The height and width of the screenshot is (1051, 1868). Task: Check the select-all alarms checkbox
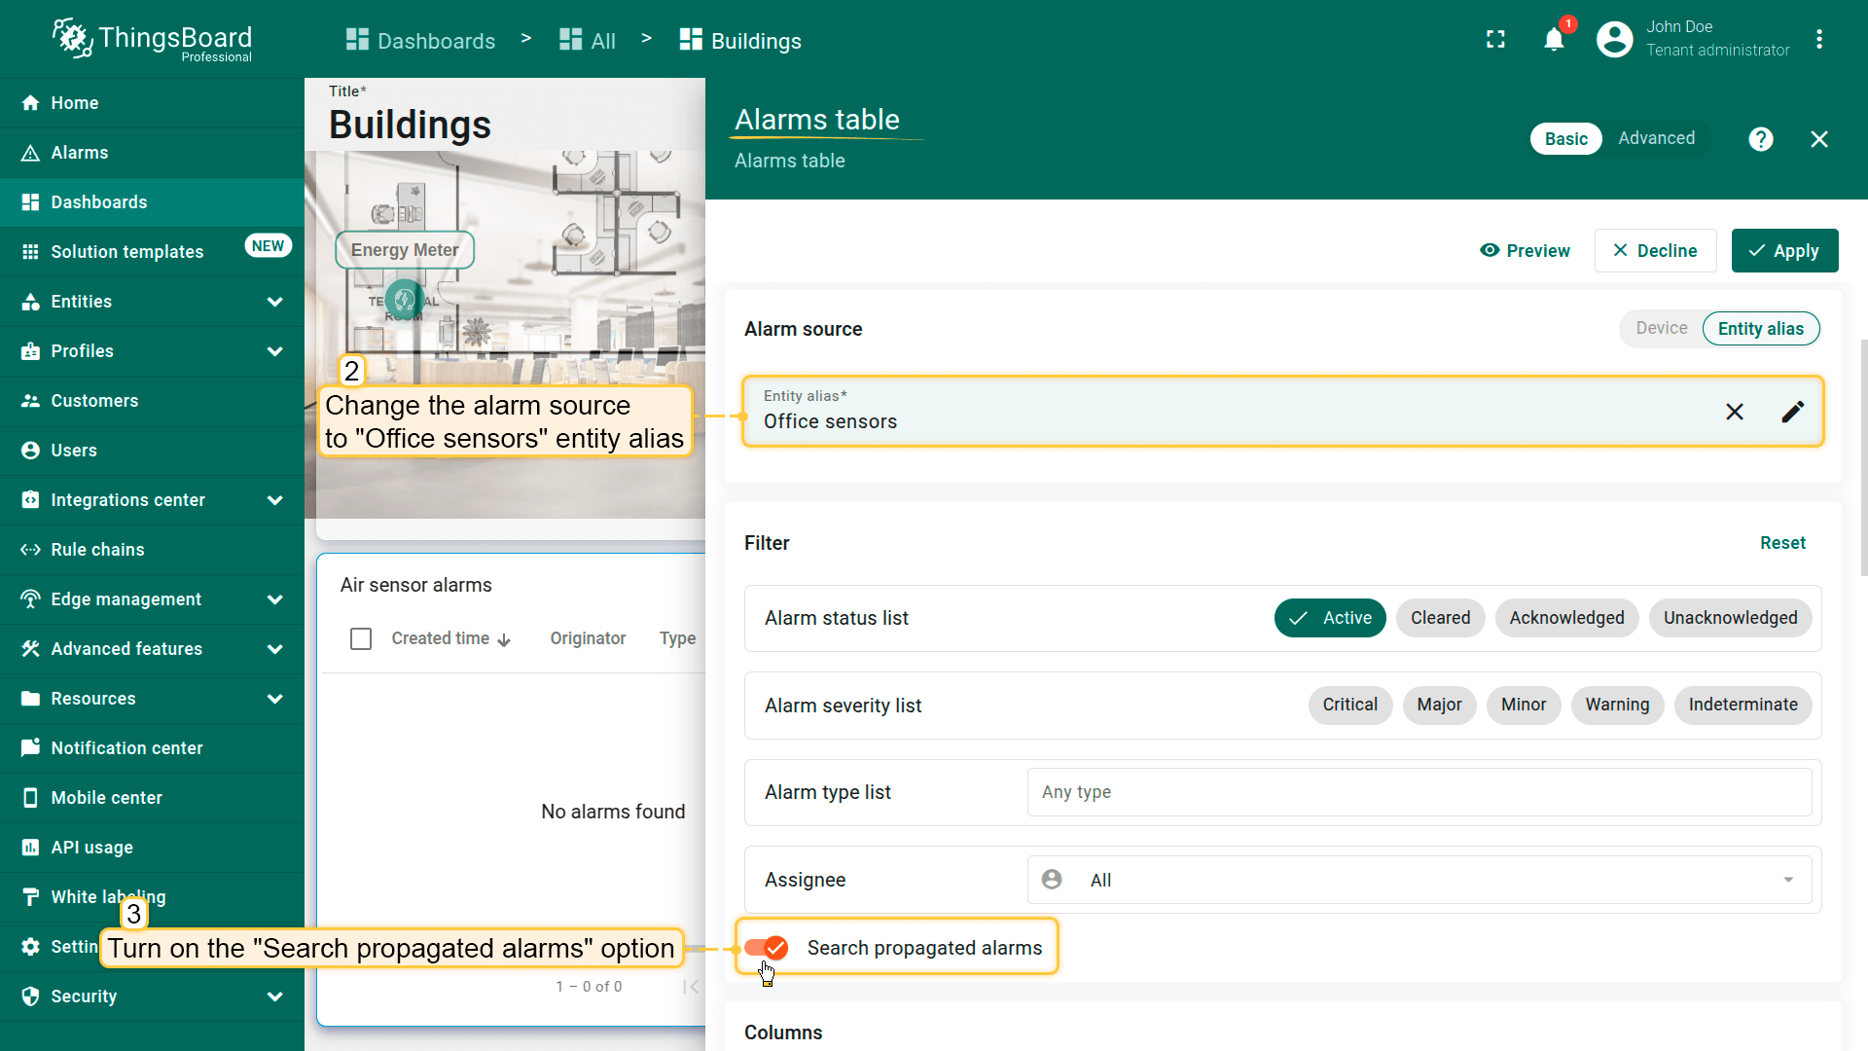361,638
